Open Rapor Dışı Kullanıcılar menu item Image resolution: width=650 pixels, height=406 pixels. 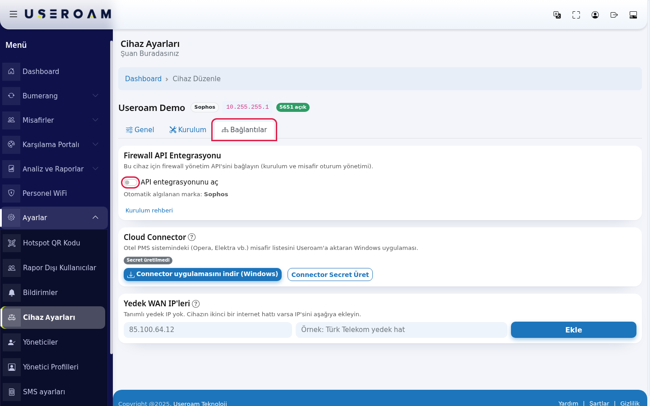pos(53,268)
